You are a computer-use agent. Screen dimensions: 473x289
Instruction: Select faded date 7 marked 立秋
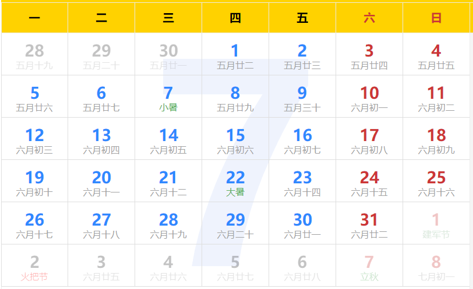point(369,266)
